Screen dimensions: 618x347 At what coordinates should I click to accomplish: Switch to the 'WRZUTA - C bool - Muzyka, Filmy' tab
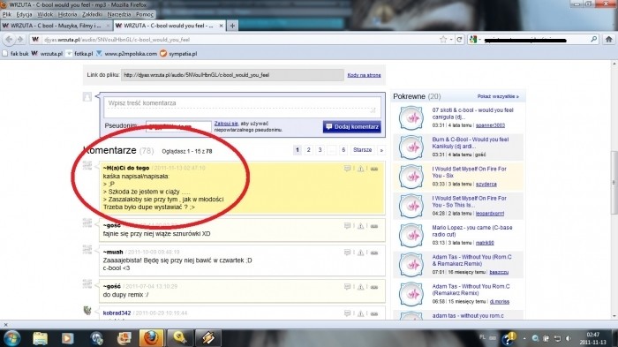56,26
